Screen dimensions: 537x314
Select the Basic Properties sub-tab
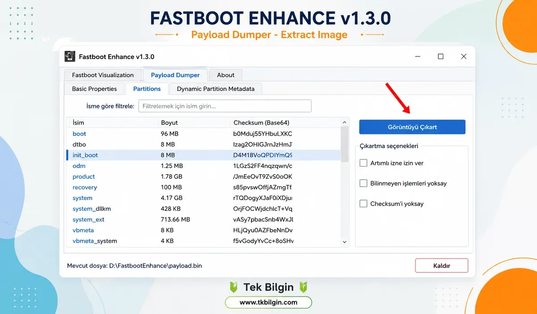94,89
